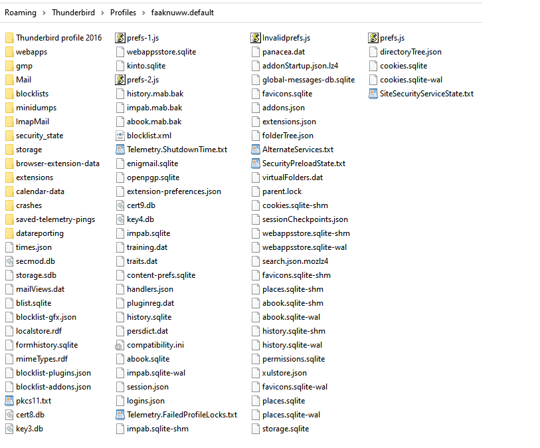Click the prefs-2.js script file icon

[x=120, y=80]
